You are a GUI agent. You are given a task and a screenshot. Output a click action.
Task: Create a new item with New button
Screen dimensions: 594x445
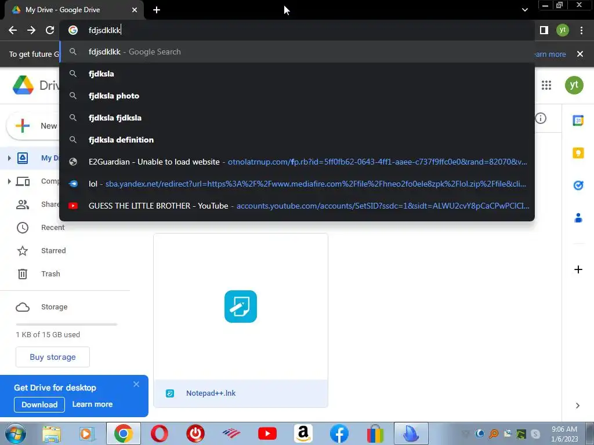(x=33, y=126)
